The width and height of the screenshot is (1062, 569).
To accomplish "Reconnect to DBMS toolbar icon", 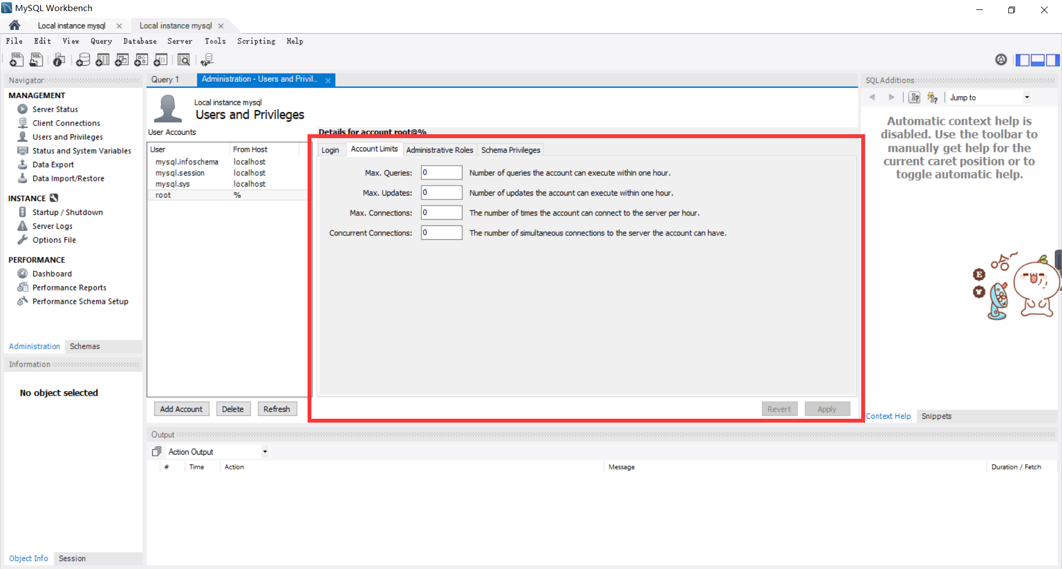I will click(x=207, y=60).
